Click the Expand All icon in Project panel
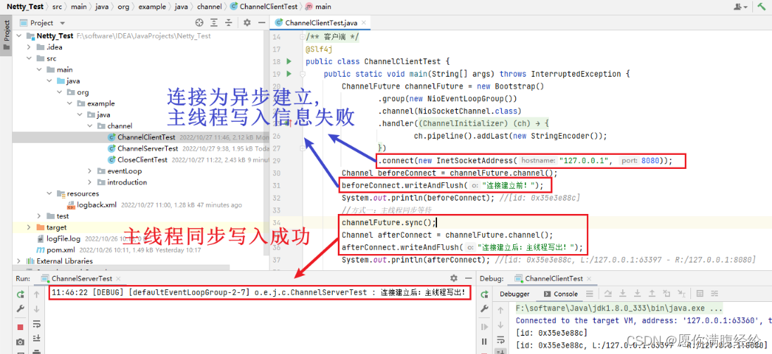 214,23
